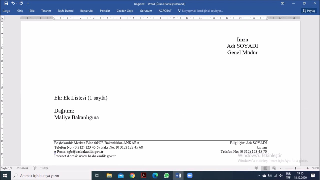Click the 'İnternet Adresi: www.basbakanlik.gov.tr' footer line
320x180 pixels.
(x=85, y=156)
